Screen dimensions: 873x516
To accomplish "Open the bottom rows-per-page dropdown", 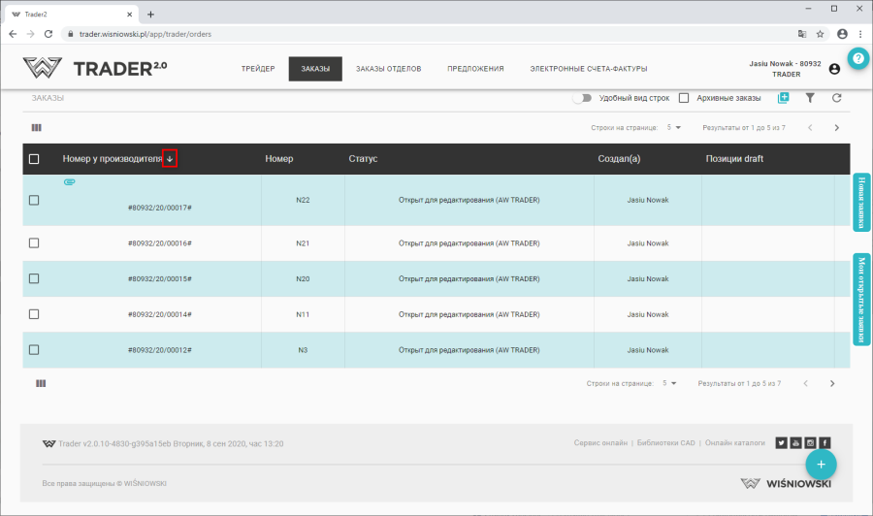I will pos(668,383).
